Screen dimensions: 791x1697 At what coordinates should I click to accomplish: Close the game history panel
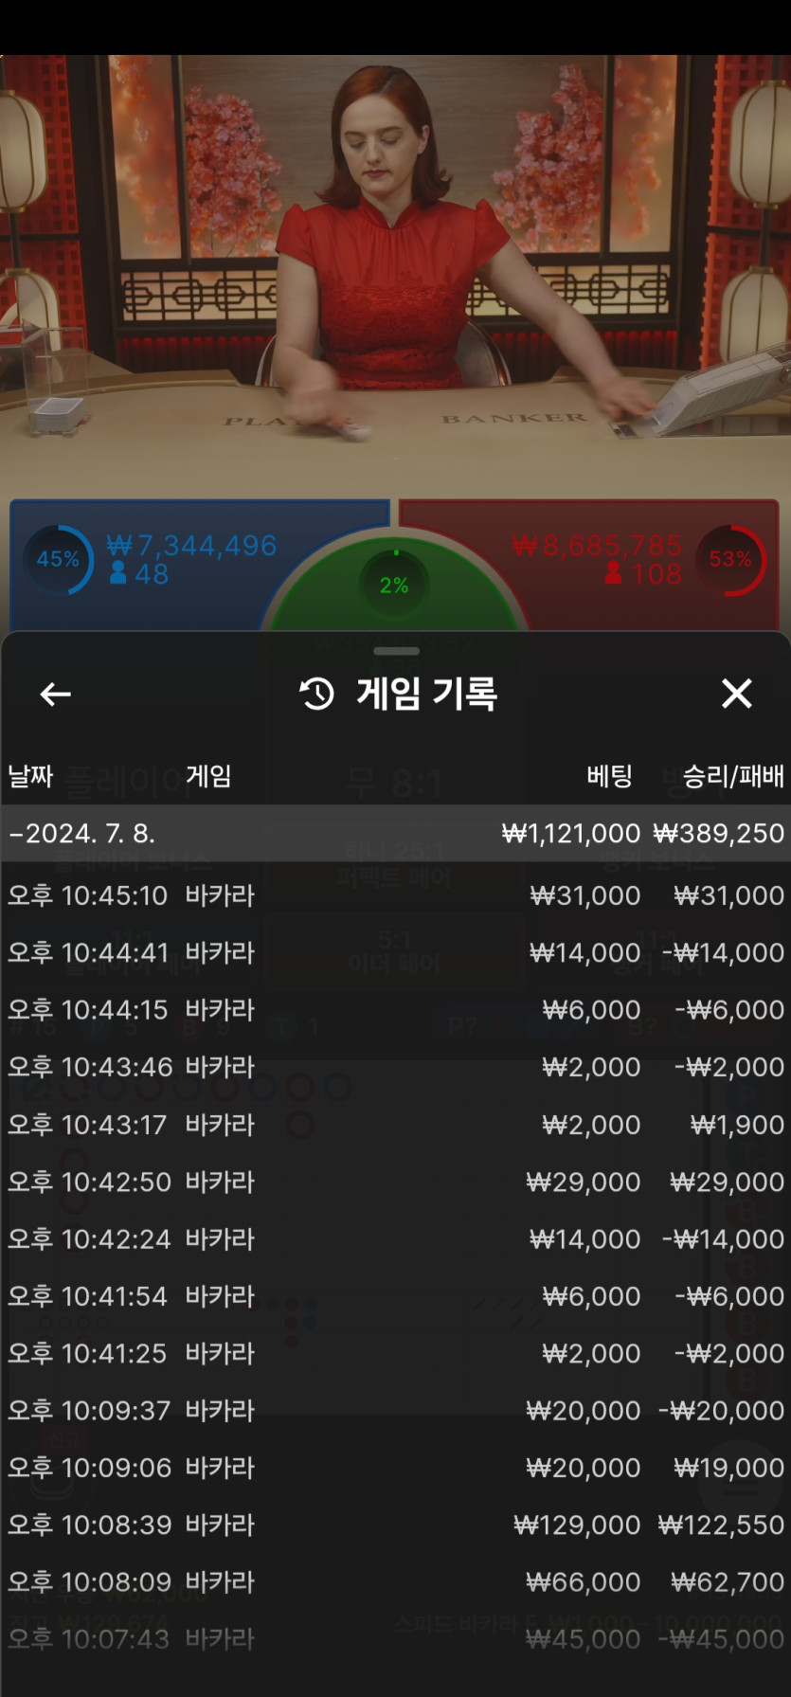pos(736,694)
